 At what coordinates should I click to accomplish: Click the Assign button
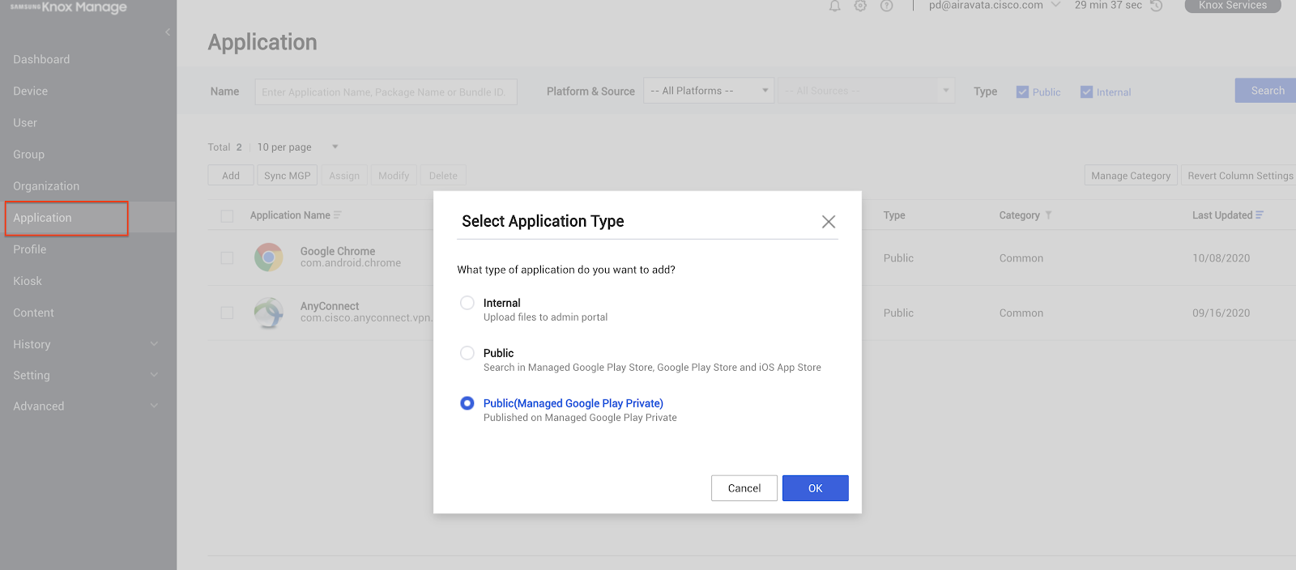point(344,176)
